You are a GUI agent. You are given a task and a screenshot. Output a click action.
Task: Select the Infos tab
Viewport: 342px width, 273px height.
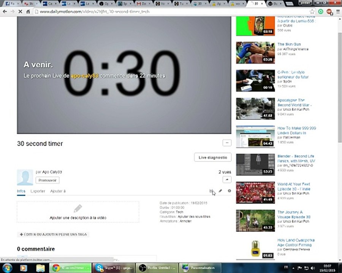tap(21, 191)
